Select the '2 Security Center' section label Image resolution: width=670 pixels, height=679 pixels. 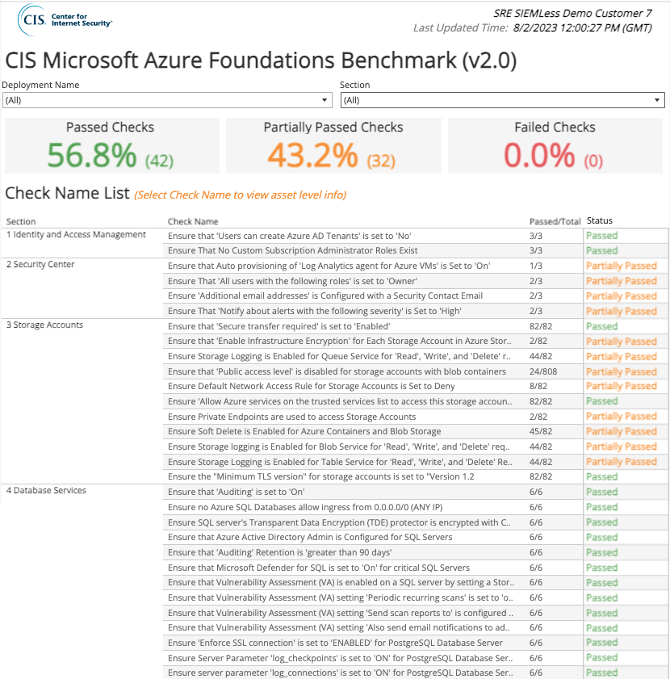click(x=40, y=265)
